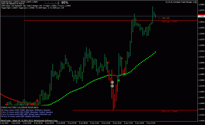This screenshot has width=205, height=125.
Task: Click the '6 Jun 01:45' time axis label
Action: click(38, 123)
